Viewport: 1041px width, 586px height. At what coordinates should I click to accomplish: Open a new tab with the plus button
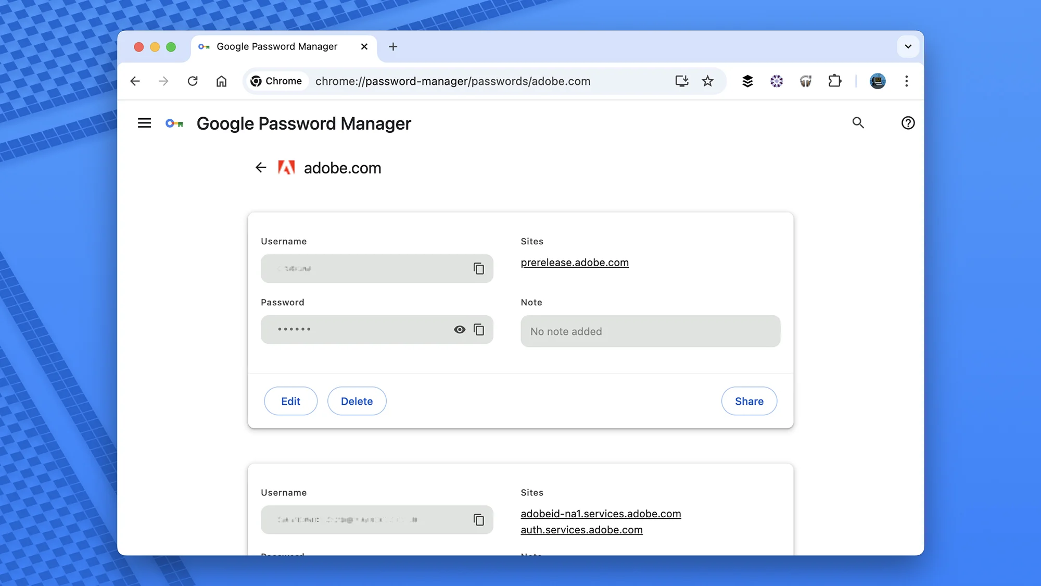click(x=393, y=46)
